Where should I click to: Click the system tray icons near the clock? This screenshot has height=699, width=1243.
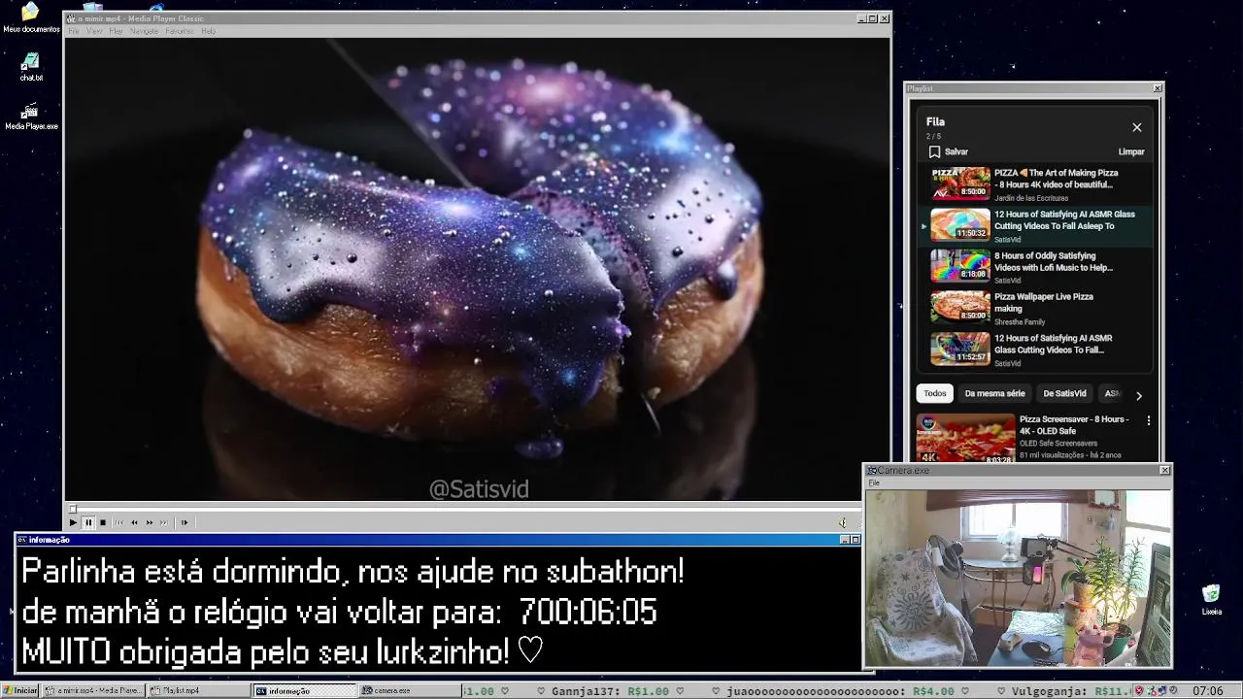click(x=1159, y=691)
